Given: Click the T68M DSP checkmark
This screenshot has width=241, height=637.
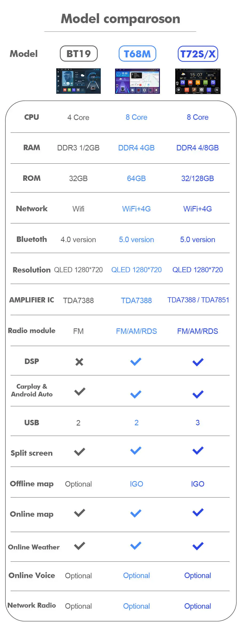Looking at the screenshot, I should 136,362.
